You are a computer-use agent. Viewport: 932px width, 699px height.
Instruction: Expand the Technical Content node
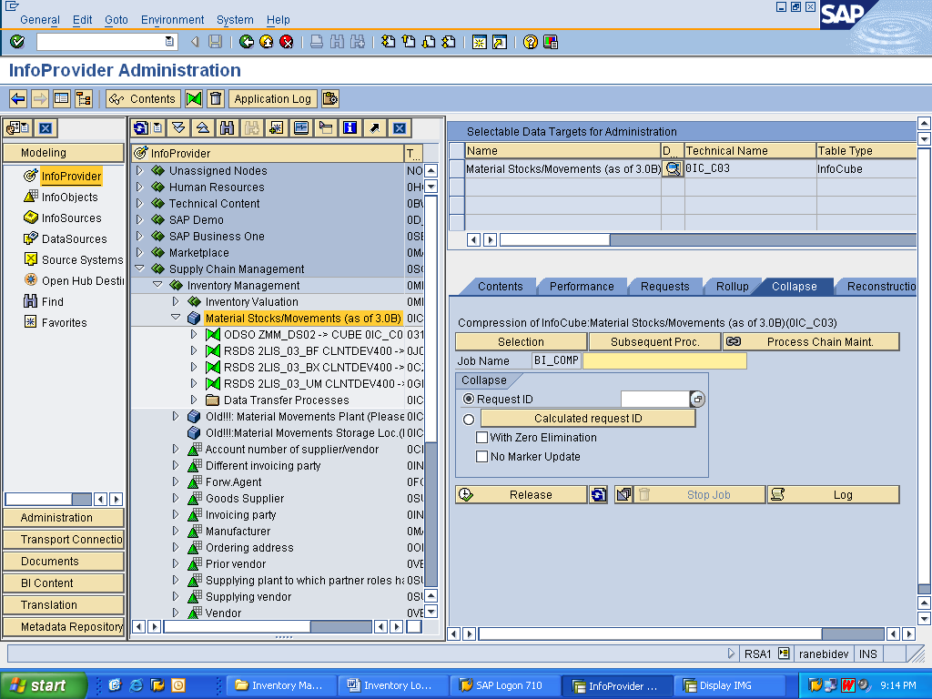point(139,203)
